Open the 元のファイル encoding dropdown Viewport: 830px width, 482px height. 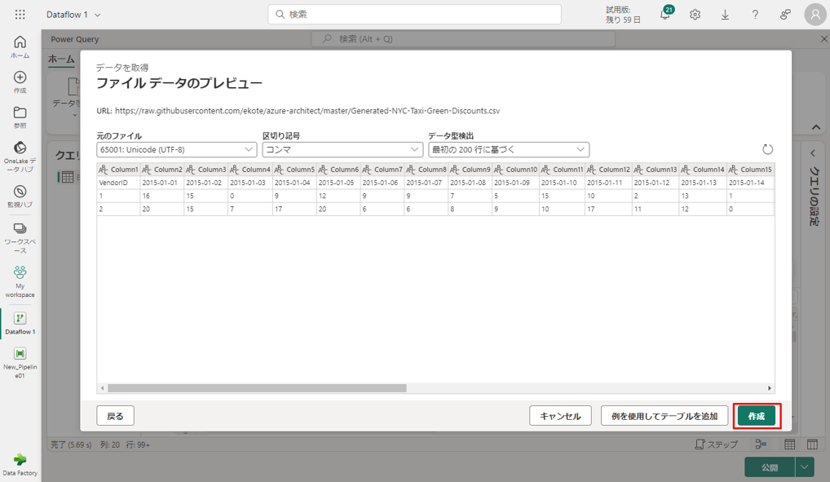177,150
